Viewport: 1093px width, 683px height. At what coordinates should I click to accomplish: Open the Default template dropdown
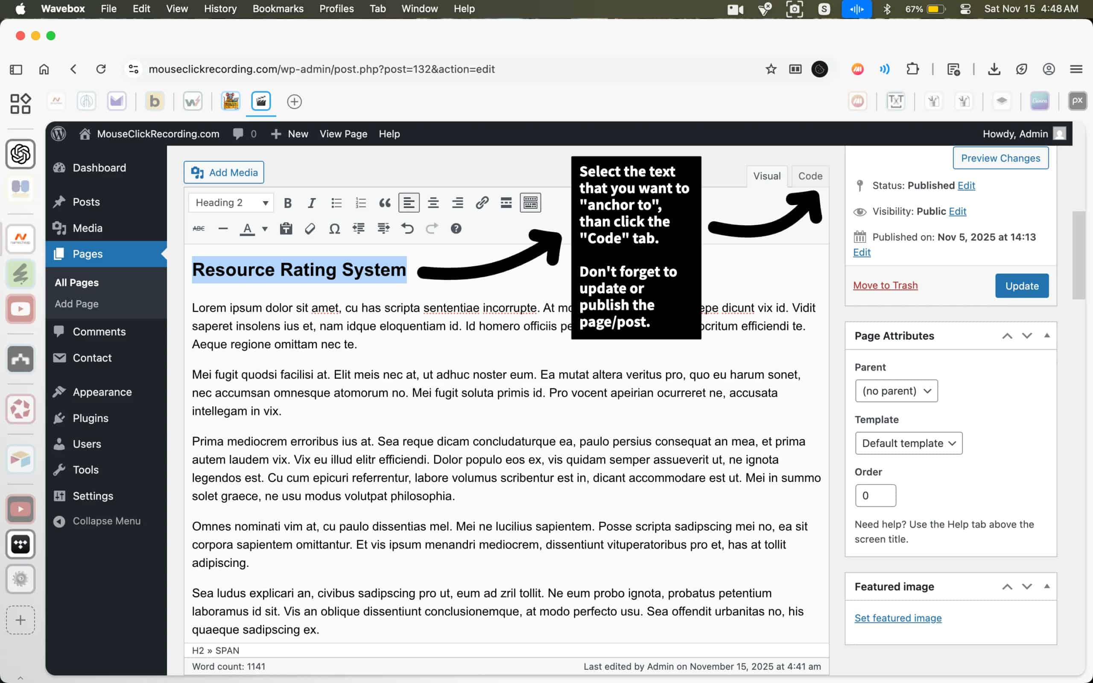pyautogui.click(x=908, y=443)
